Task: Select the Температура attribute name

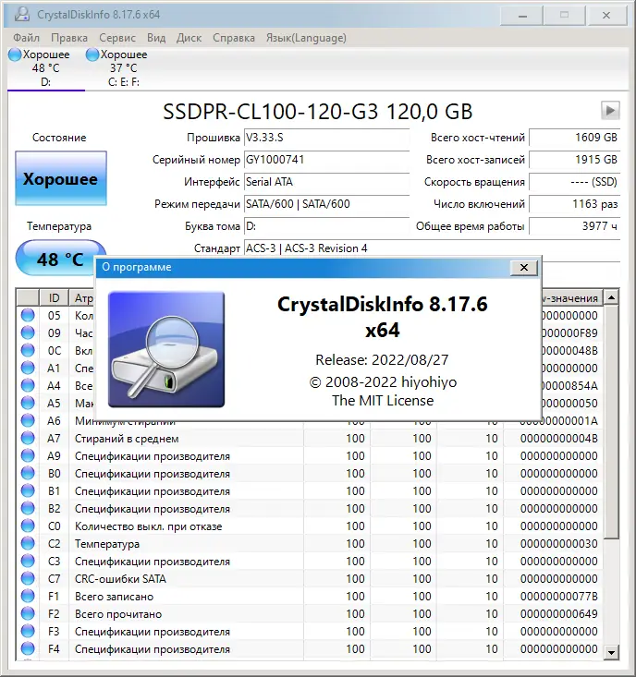Action: [107, 544]
